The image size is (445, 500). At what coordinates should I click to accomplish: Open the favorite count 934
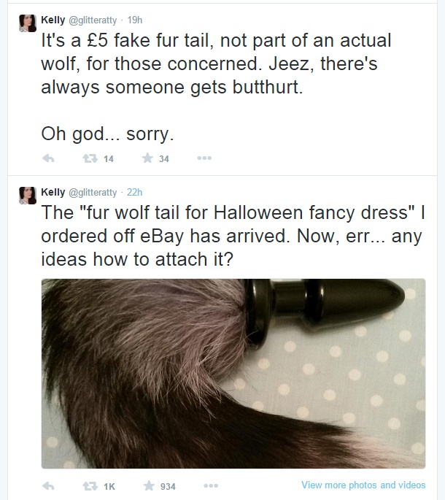(x=168, y=487)
